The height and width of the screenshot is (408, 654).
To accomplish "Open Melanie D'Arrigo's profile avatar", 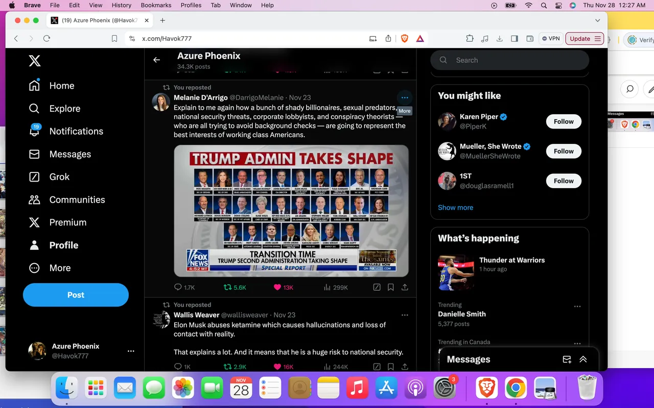I will click(x=161, y=102).
